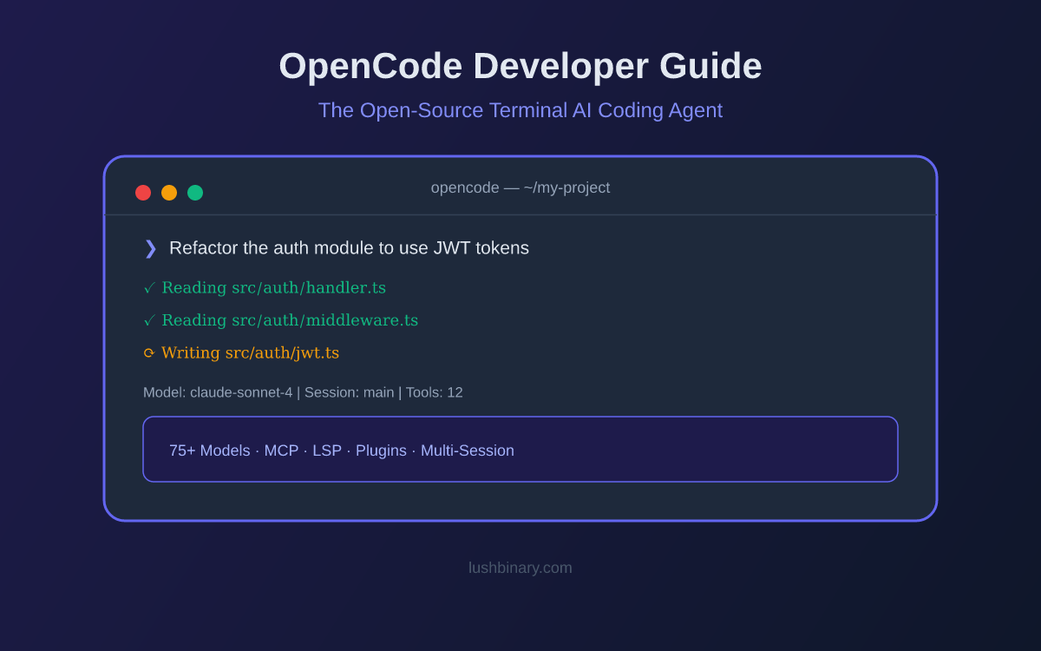Click checkmark beside Reading src/auth/handler.ts
This screenshot has width=1041, height=651.
149,288
